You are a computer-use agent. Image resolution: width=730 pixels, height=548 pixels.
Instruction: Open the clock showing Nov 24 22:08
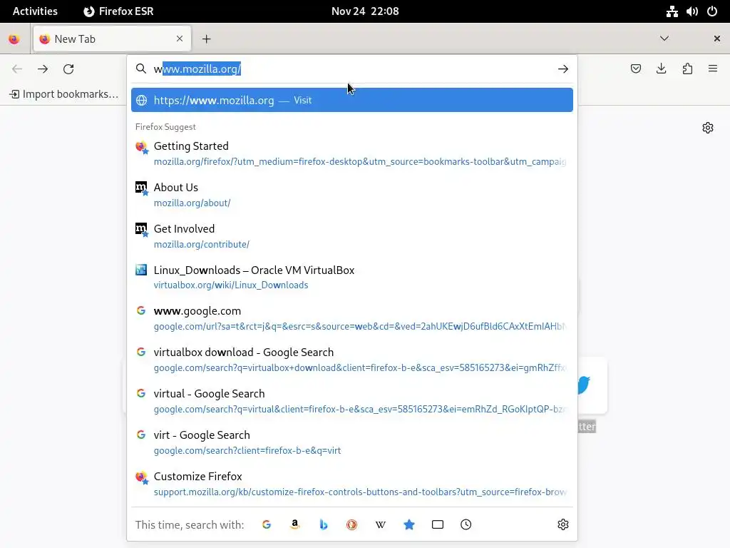[x=365, y=11]
